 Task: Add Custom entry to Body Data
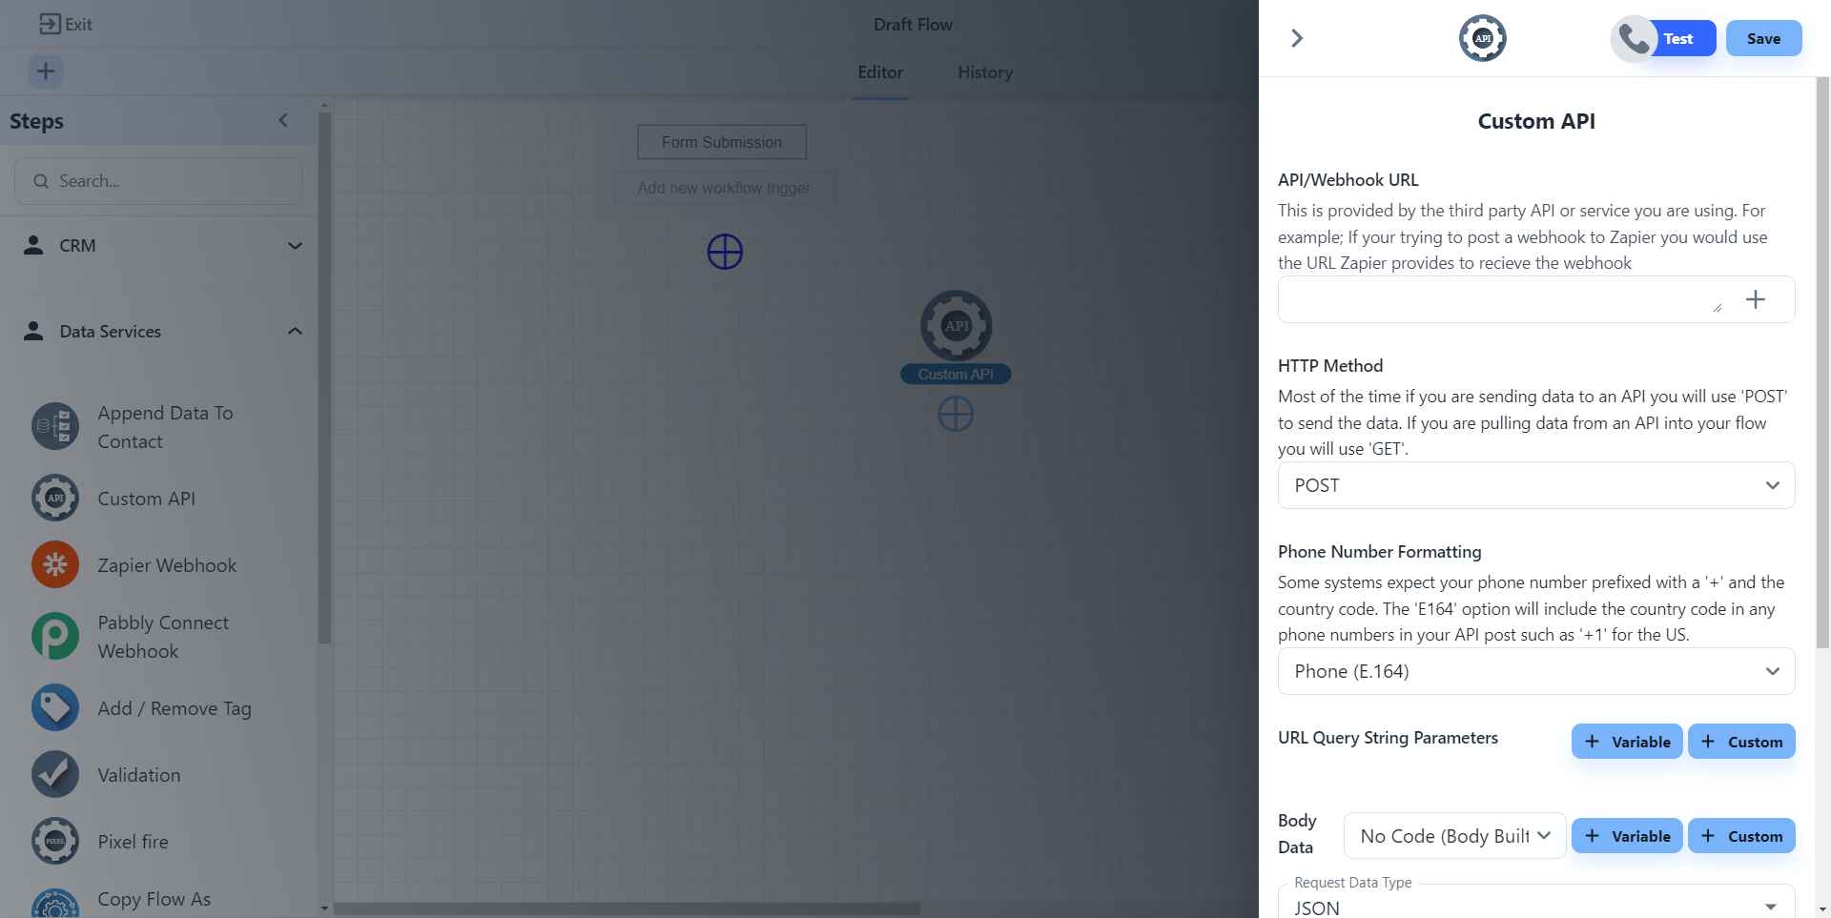[1741, 836]
